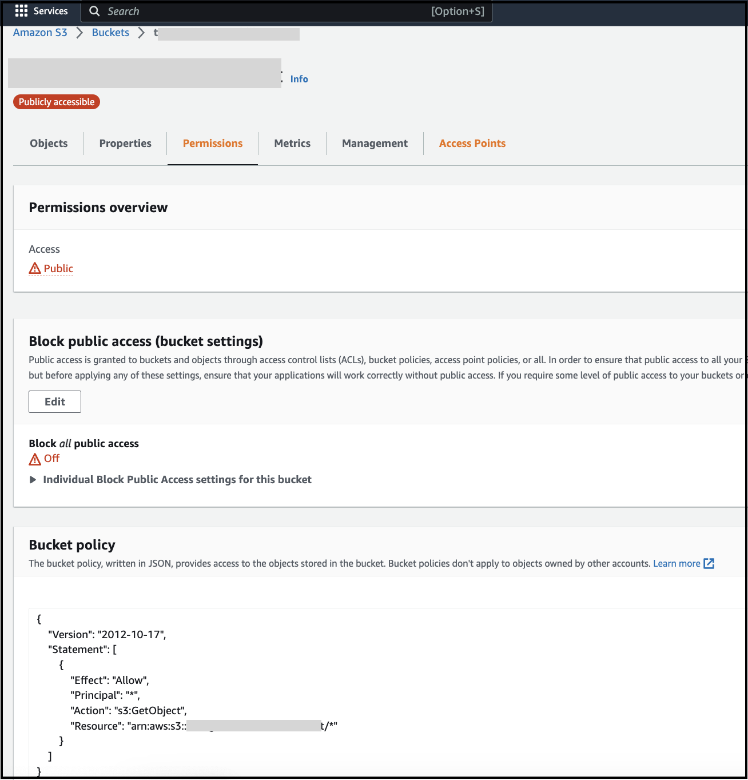Switch to the Access Points tab
748x780 pixels.
pyautogui.click(x=472, y=144)
